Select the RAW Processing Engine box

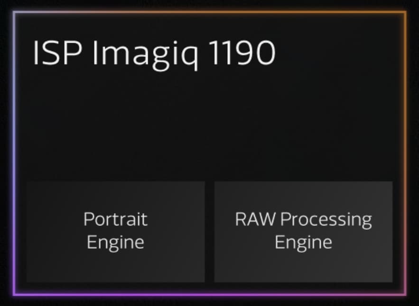pyautogui.click(x=303, y=232)
